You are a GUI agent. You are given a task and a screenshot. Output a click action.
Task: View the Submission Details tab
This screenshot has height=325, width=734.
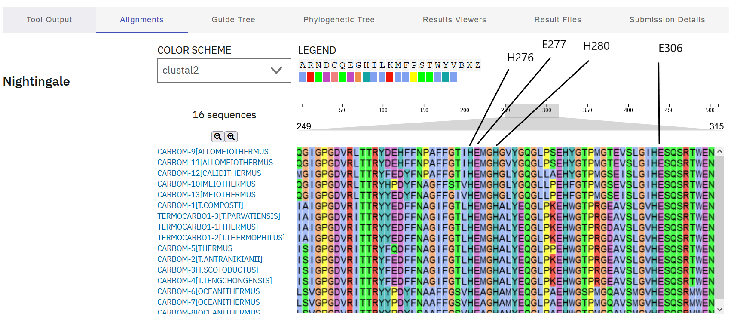pos(667,20)
